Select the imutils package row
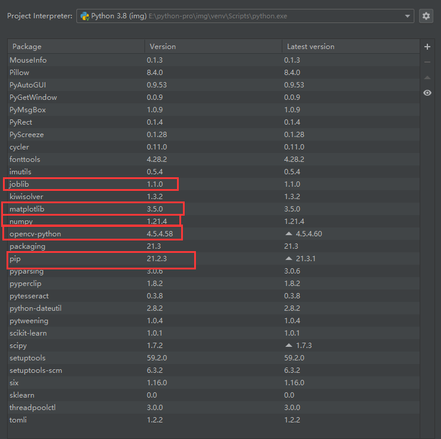This screenshot has width=441, height=439. 214,171
